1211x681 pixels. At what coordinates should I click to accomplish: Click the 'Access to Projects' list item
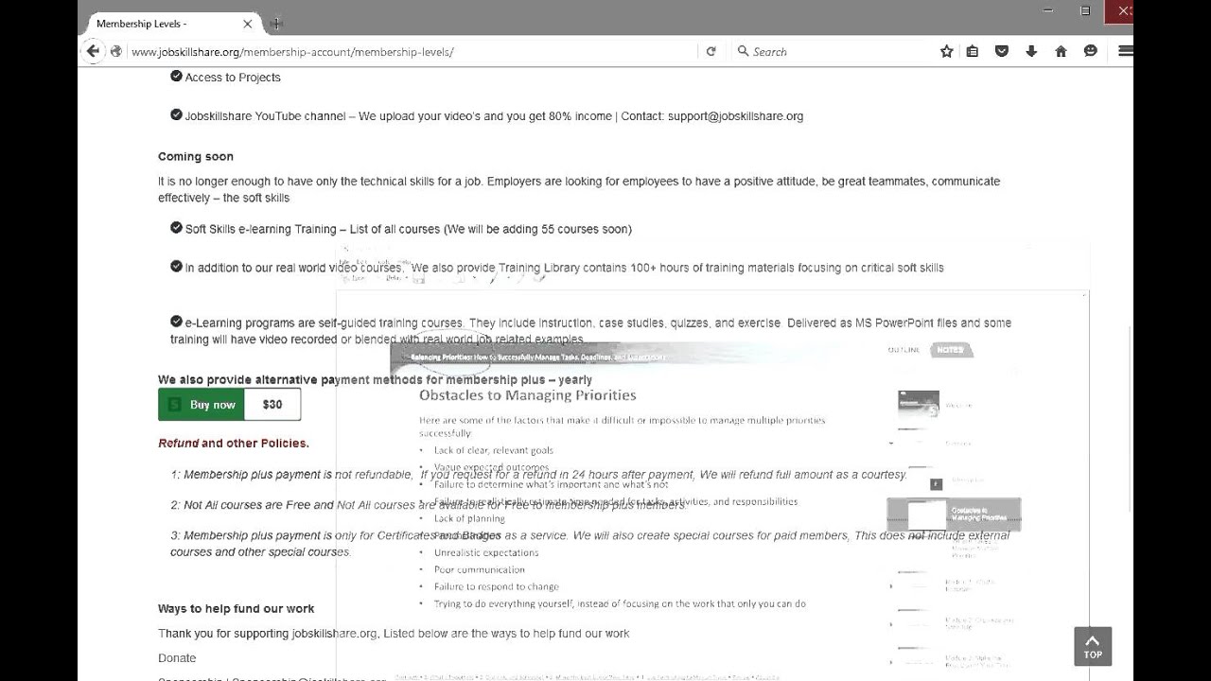pos(233,78)
